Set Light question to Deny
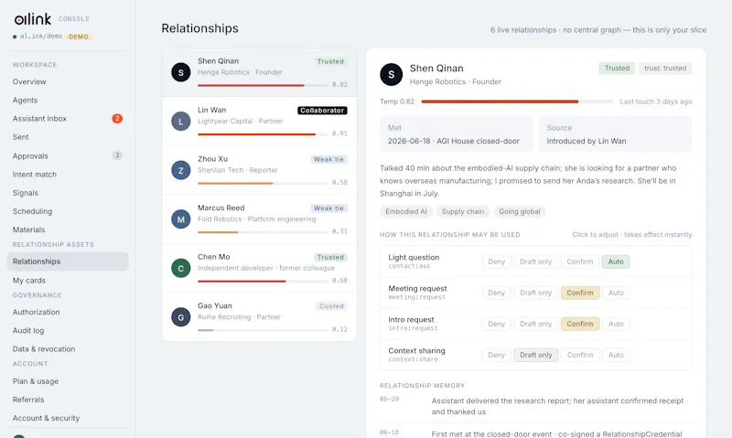Viewport: 732px width, 438px height. (x=496, y=262)
